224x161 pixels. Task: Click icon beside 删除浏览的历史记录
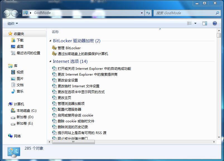(x=54, y=127)
